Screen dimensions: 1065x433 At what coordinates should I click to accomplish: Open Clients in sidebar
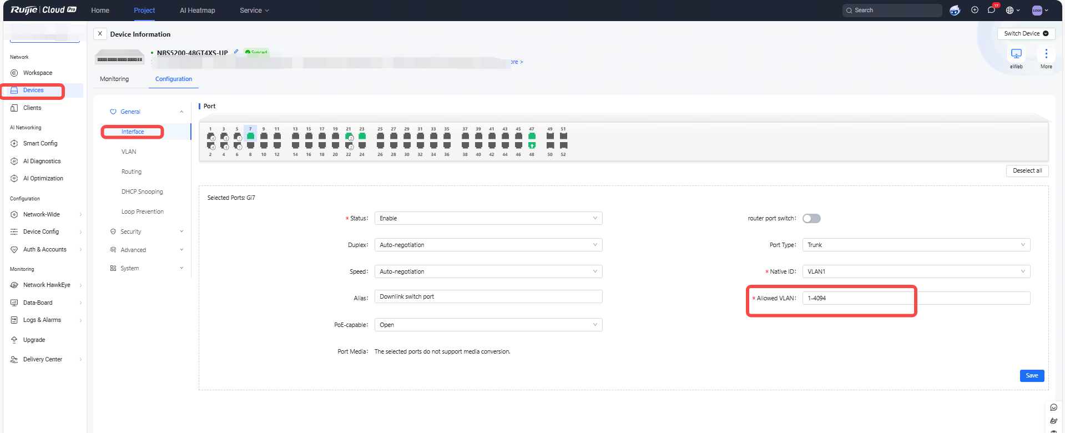[32, 108]
